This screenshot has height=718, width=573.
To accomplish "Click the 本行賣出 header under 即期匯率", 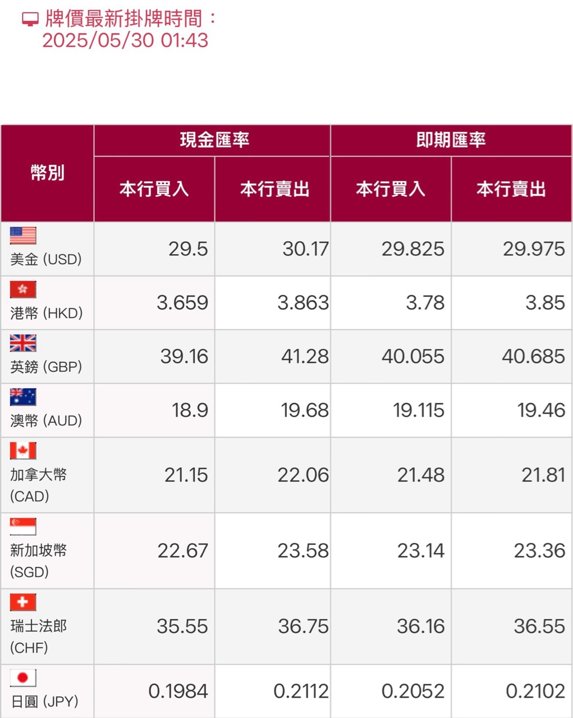I will (x=511, y=189).
